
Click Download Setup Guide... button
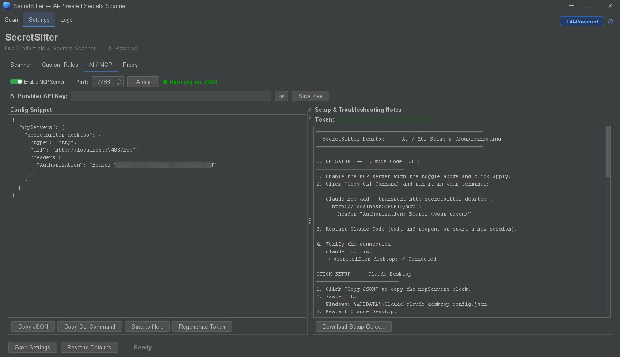[x=354, y=327]
